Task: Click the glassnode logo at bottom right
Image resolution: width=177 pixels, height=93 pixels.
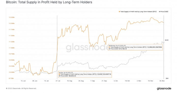Action: [x=164, y=88]
